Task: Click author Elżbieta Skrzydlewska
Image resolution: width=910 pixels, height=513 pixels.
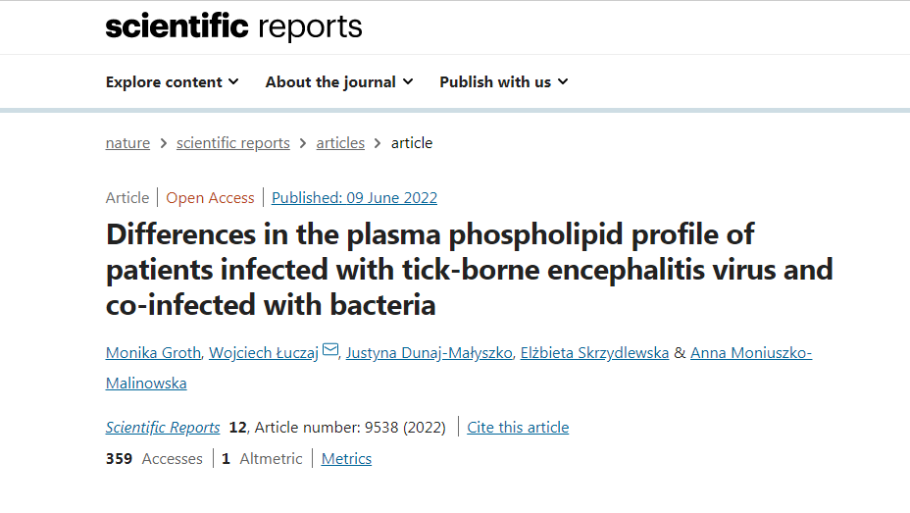Action: 594,353
